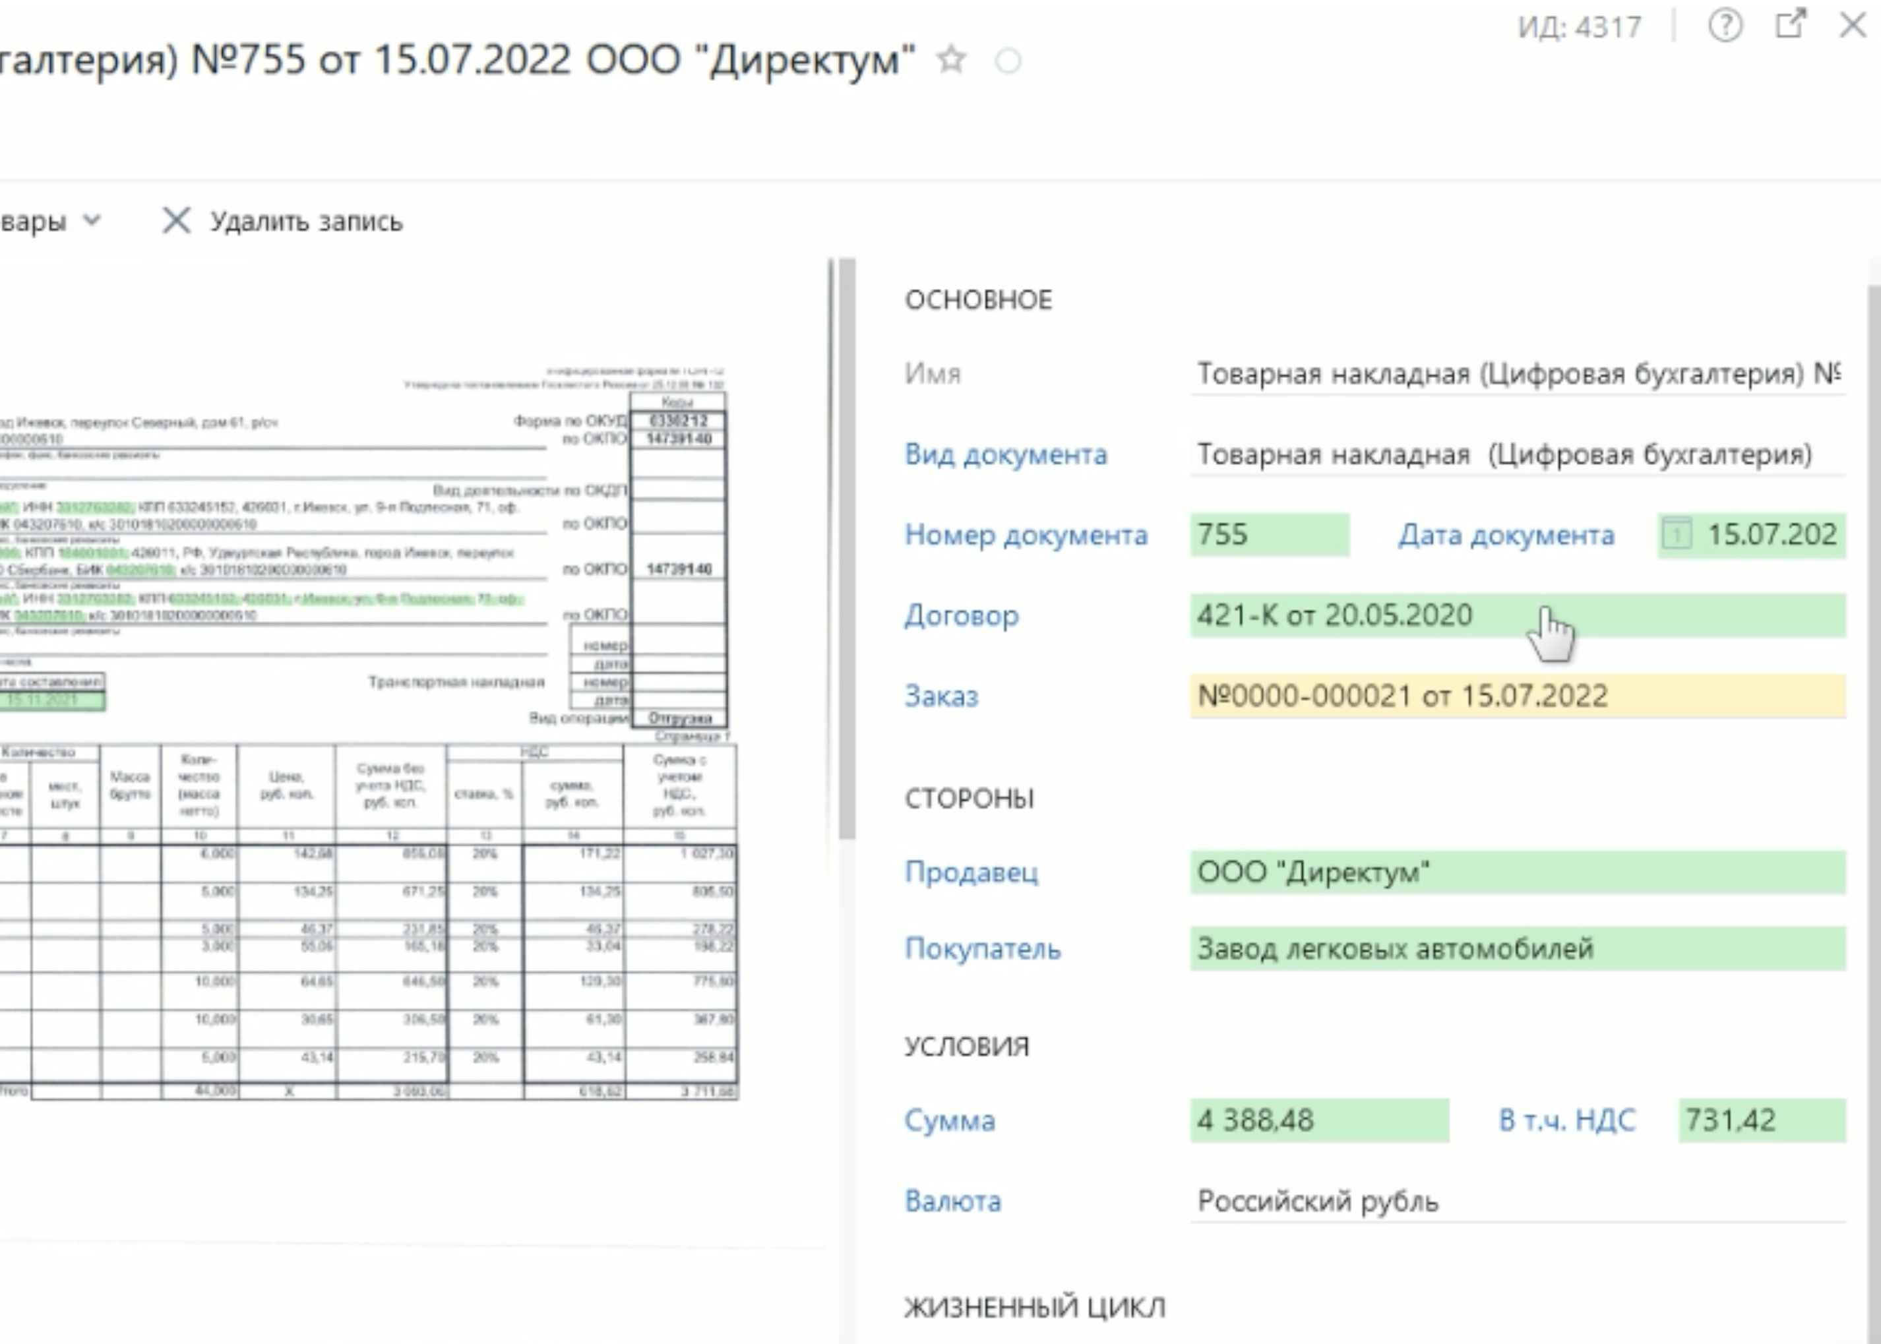Edit the VAT field 731,42

(1762, 1120)
